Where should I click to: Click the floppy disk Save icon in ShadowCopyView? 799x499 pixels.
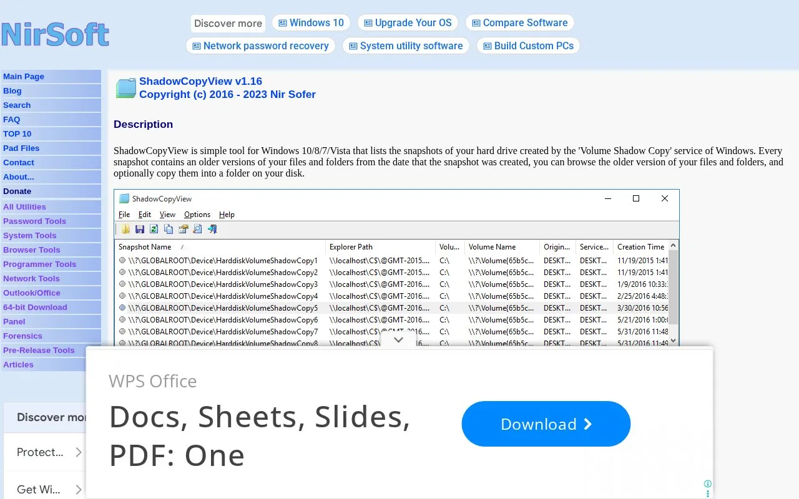pyautogui.click(x=140, y=230)
